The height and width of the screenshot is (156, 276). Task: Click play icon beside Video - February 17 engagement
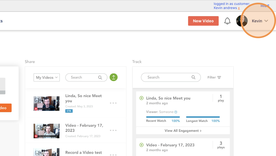(142, 145)
